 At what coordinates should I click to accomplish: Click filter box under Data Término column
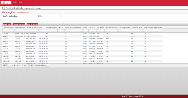pos(100,31)
